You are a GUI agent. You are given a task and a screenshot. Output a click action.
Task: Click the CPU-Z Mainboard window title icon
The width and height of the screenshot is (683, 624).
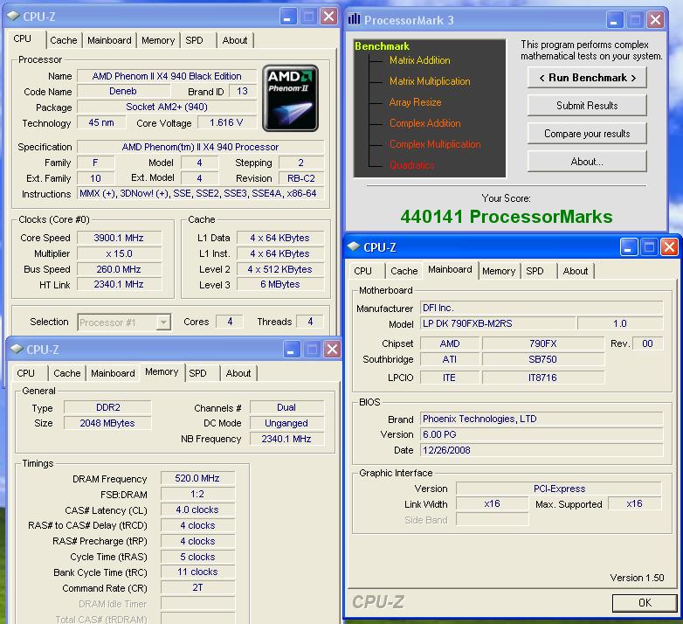click(353, 246)
